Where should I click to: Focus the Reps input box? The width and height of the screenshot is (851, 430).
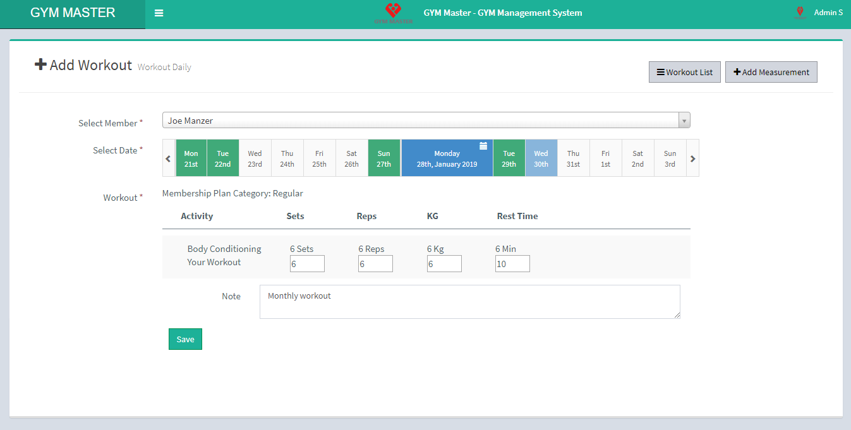click(x=375, y=264)
